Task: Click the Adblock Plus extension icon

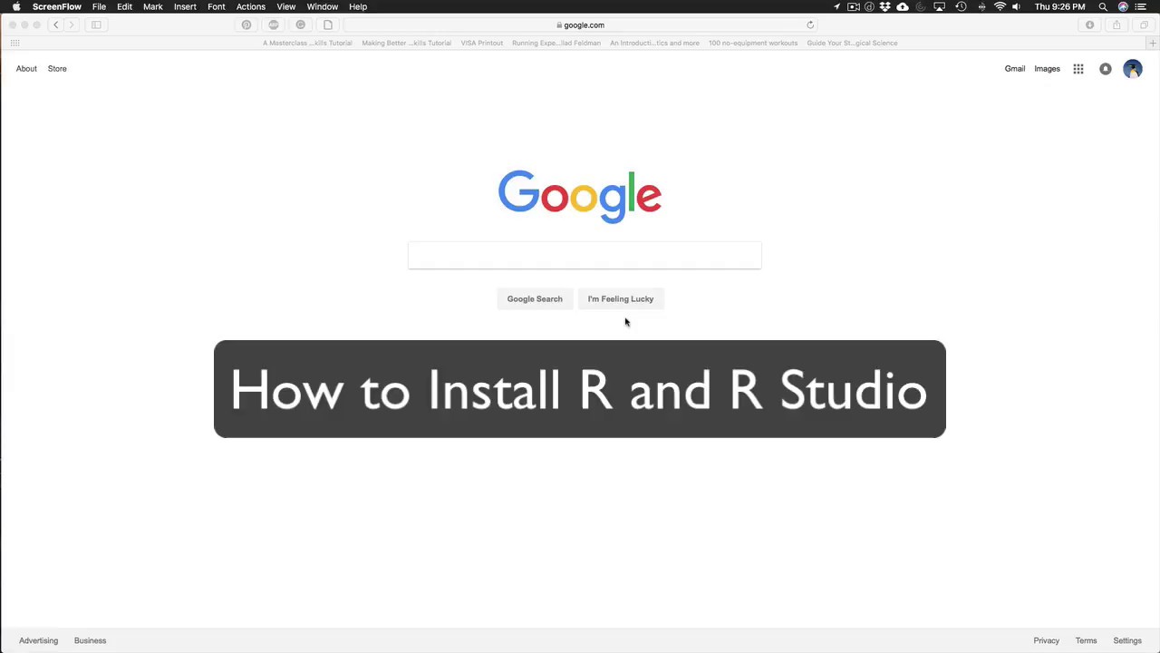Action: click(x=274, y=25)
